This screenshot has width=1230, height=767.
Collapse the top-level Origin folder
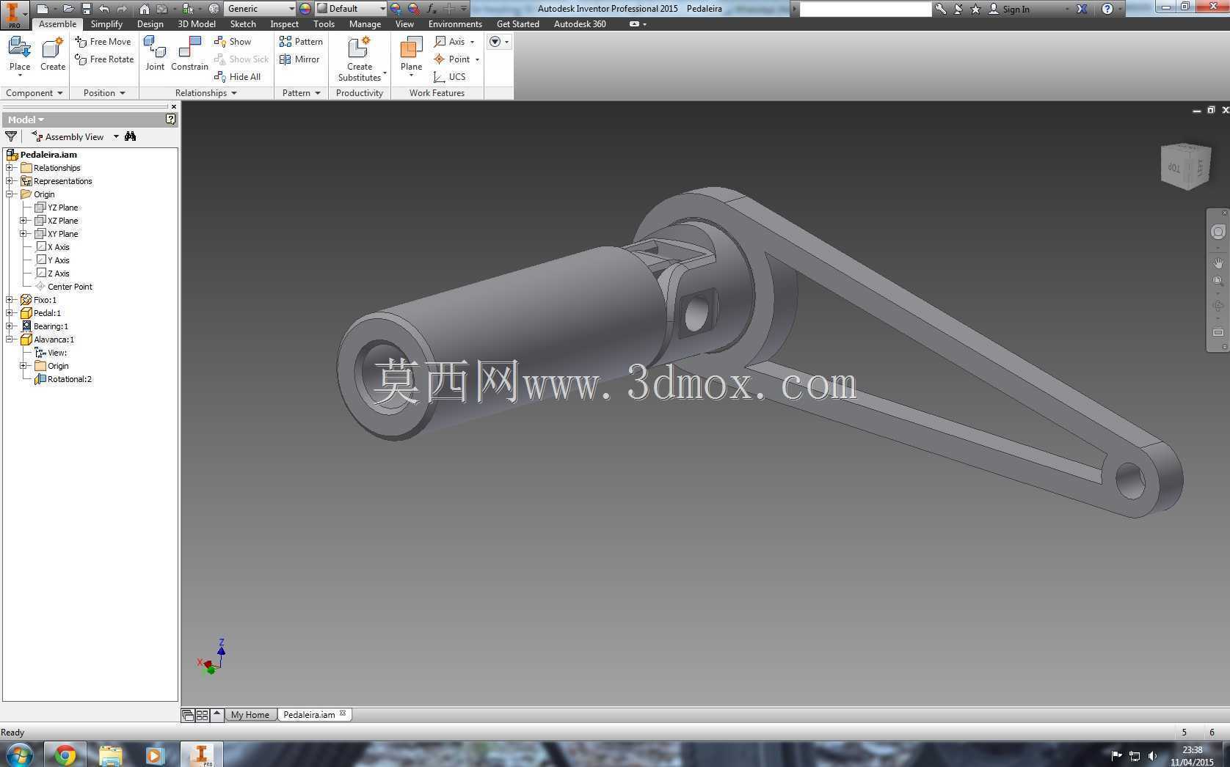click(x=10, y=194)
